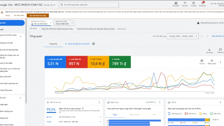Screen dimensions: 224x126
Task: Click the devices icon in Thiết bị card
Action: (169, 102)
